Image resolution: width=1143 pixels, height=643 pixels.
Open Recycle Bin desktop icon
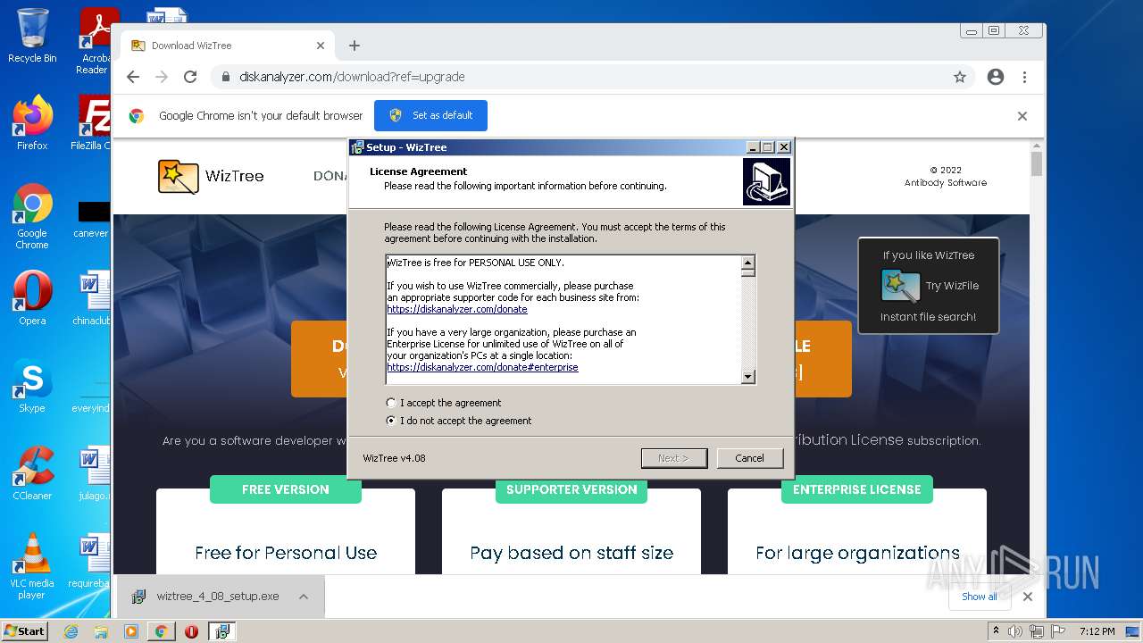click(x=32, y=36)
